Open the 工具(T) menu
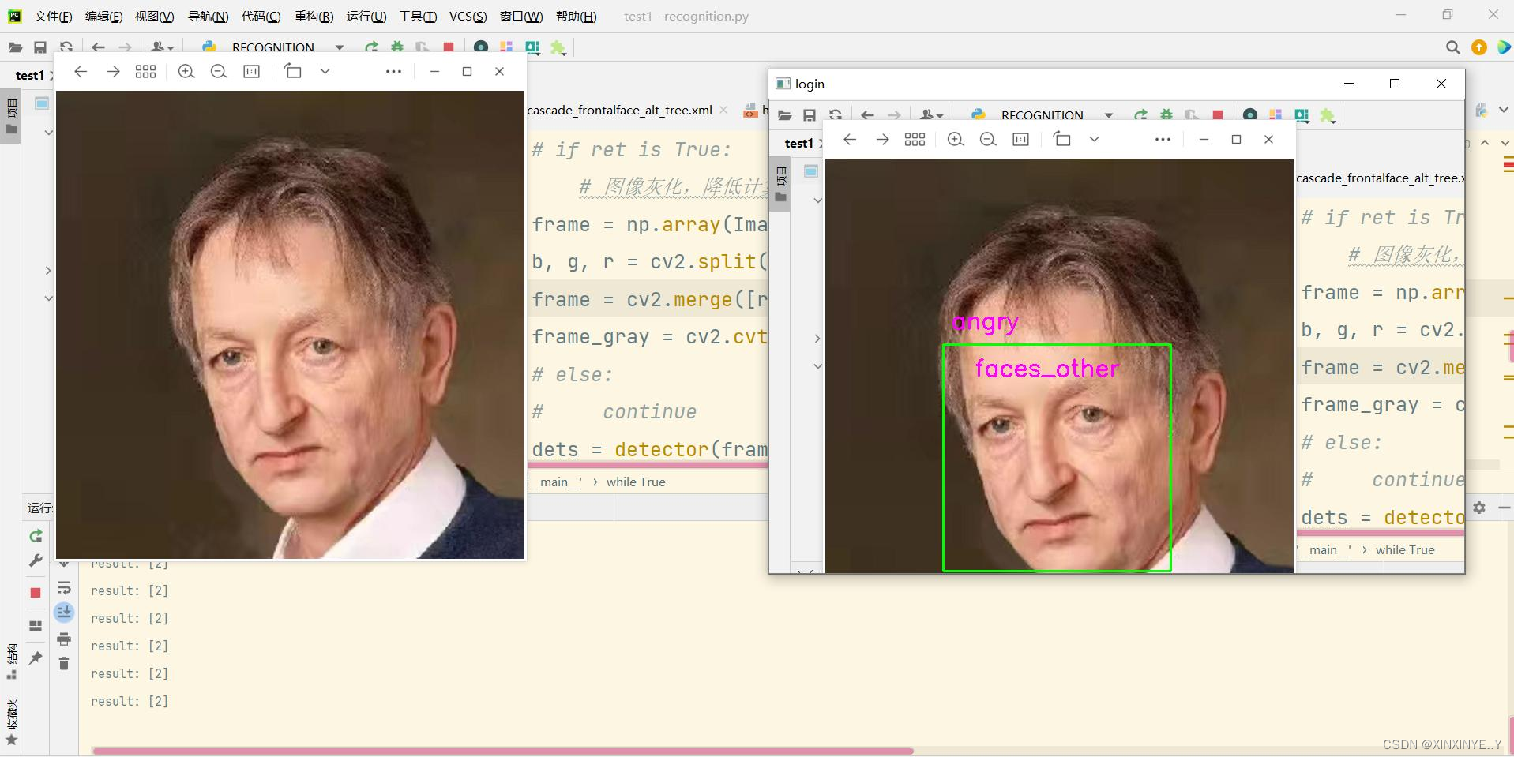Image resolution: width=1514 pixels, height=757 pixels. [x=418, y=17]
